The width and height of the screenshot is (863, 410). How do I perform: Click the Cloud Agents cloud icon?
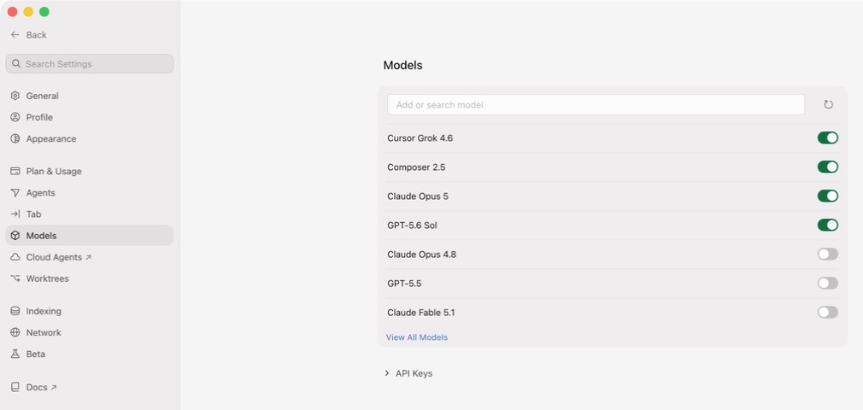pyautogui.click(x=15, y=257)
